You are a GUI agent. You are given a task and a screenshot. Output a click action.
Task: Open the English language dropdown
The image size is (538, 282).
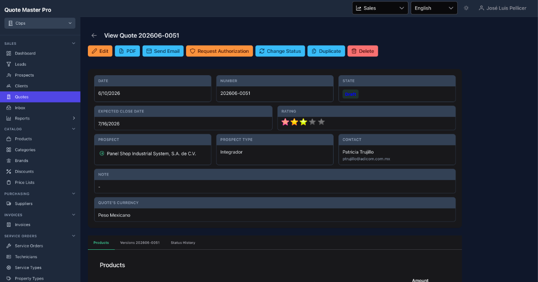click(434, 8)
